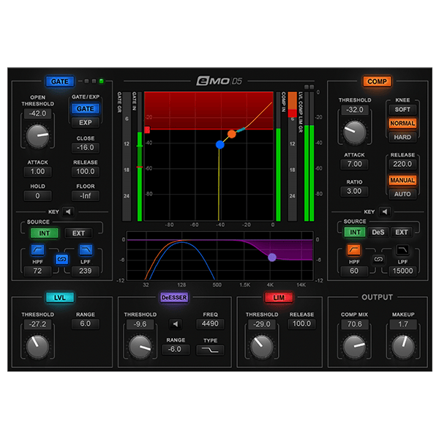Enable the Comp LPF filter icon

tap(402, 249)
